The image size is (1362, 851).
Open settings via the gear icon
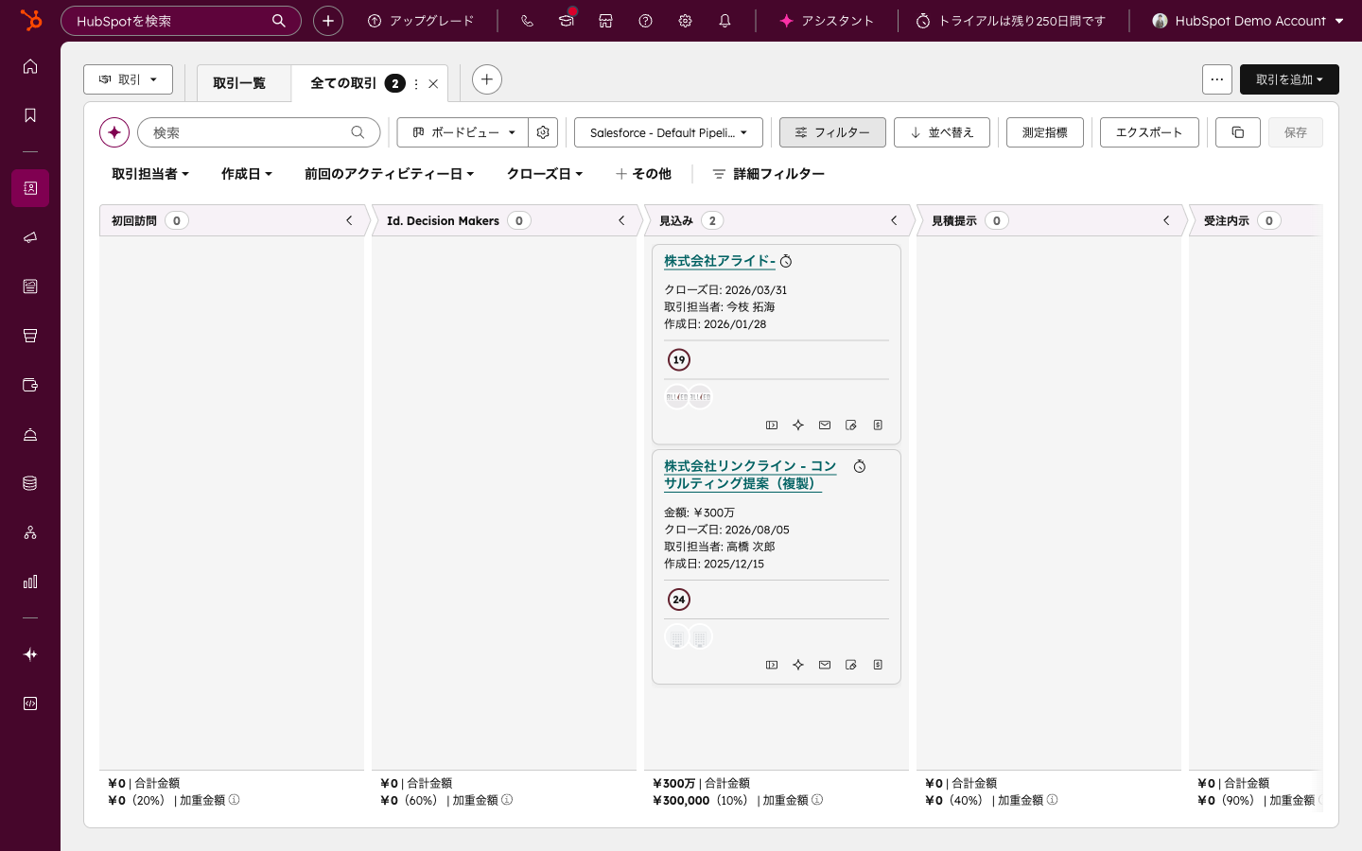(x=685, y=21)
